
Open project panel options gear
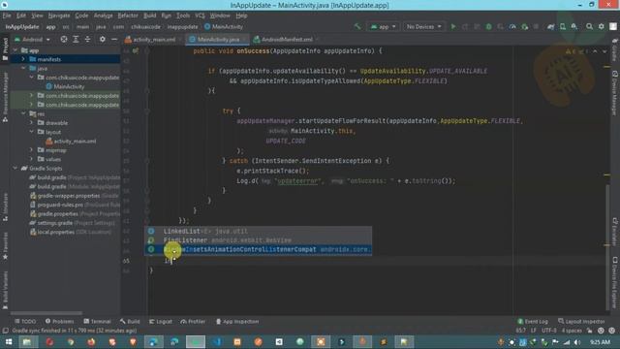pos(103,39)
